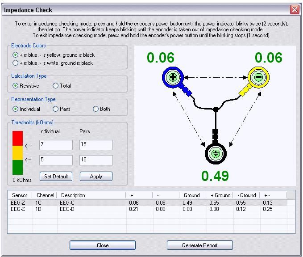Choose Resistive calculation type
303x257 pixels.
[16, 86]
